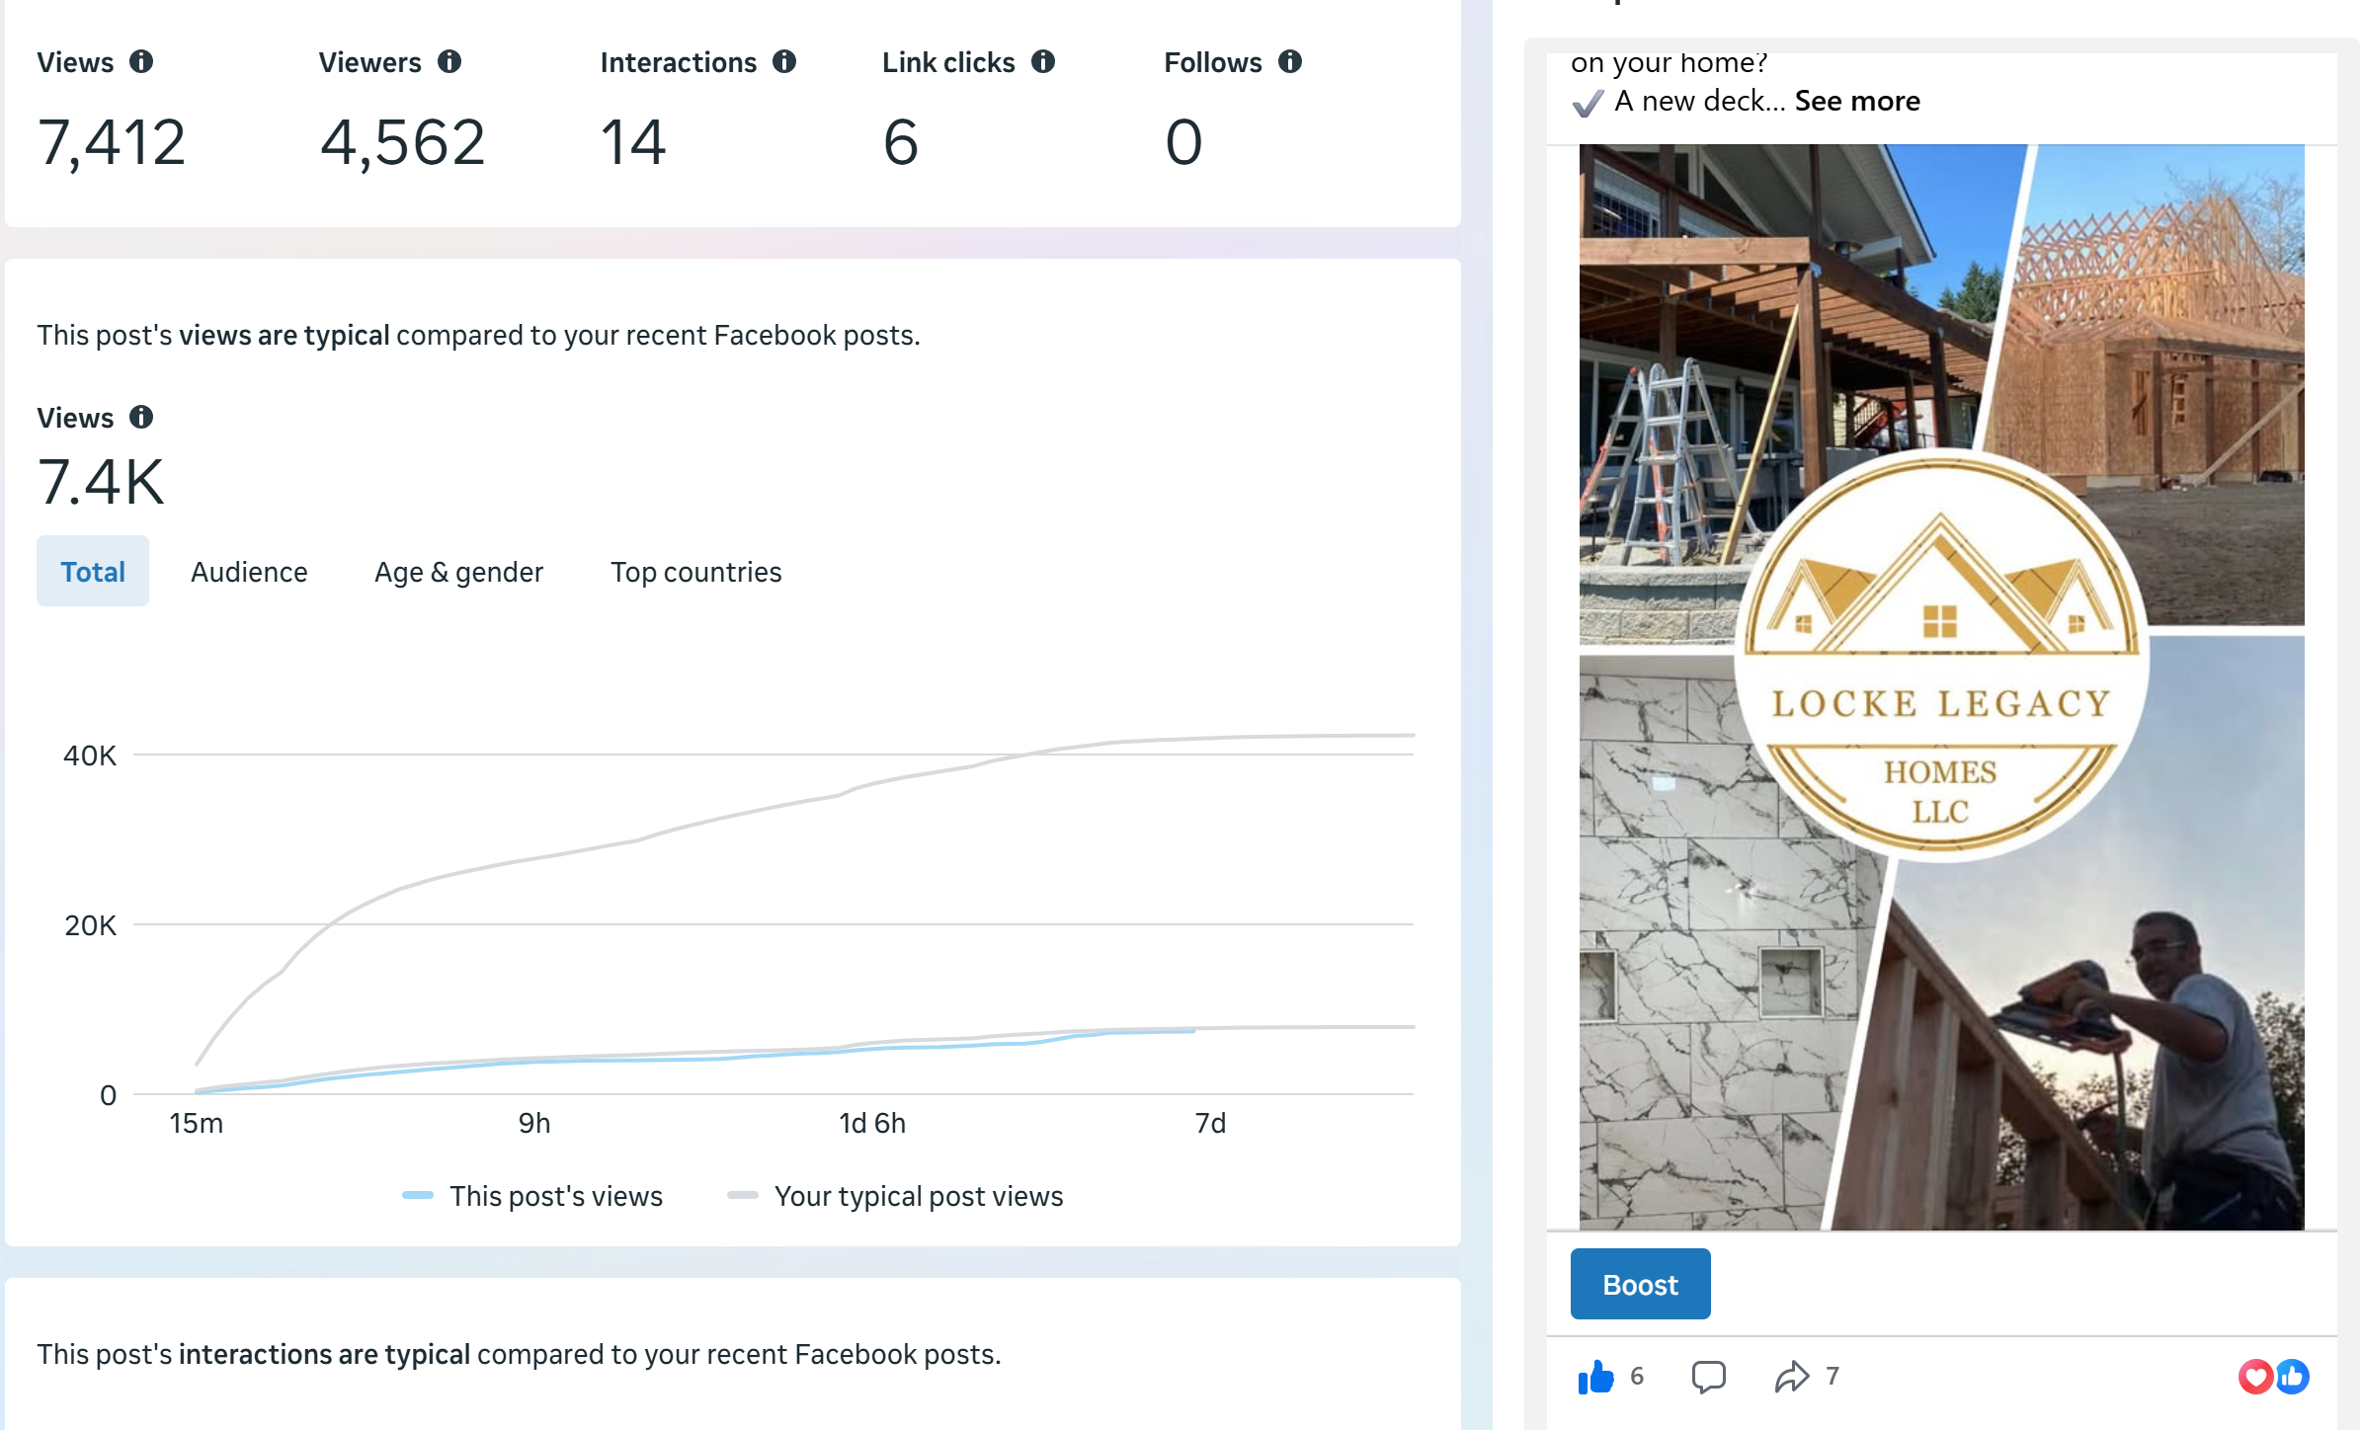2363x1430 pixels.
Task: Click the share arrow icon
Action: (1791, 1376)
